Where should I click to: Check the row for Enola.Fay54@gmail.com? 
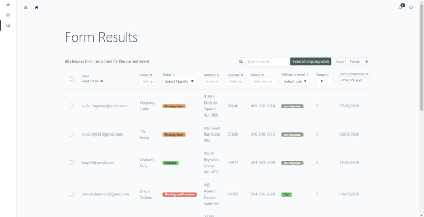[x=71, y=134]
